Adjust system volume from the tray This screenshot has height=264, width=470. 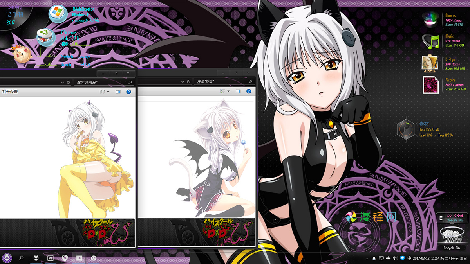pos(395,258)
